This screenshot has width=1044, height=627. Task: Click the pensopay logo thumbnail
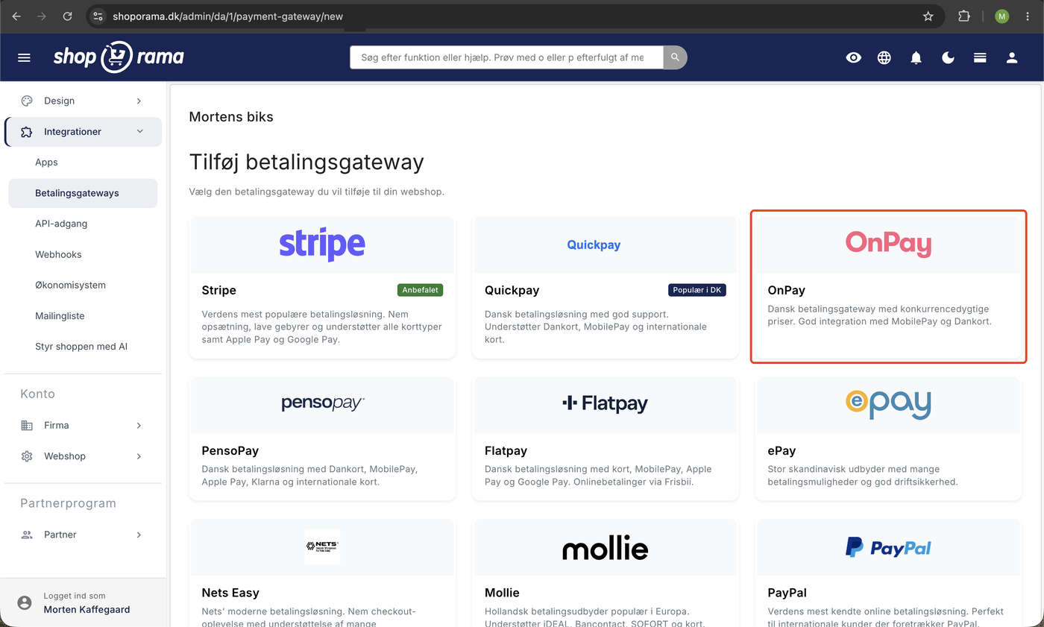[322, 403]
